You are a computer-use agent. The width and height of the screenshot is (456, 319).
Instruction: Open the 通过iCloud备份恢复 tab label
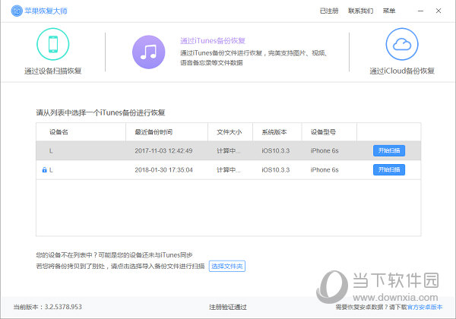coord(402,71)
